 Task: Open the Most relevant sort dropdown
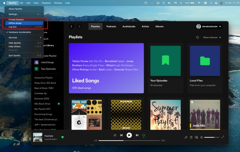[x=212, y=38]
